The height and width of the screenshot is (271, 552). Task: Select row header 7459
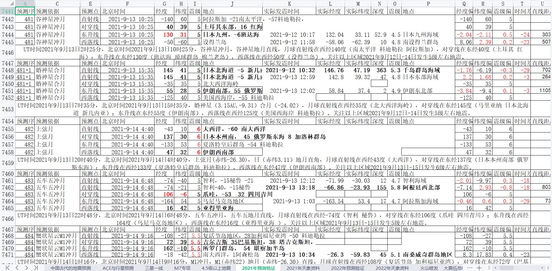click(7, 163)
